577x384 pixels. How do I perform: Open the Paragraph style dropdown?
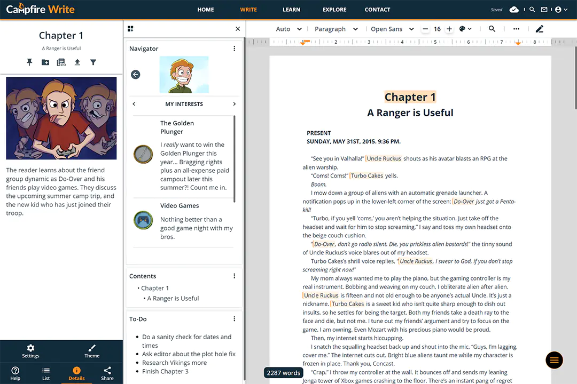[336, 29]
